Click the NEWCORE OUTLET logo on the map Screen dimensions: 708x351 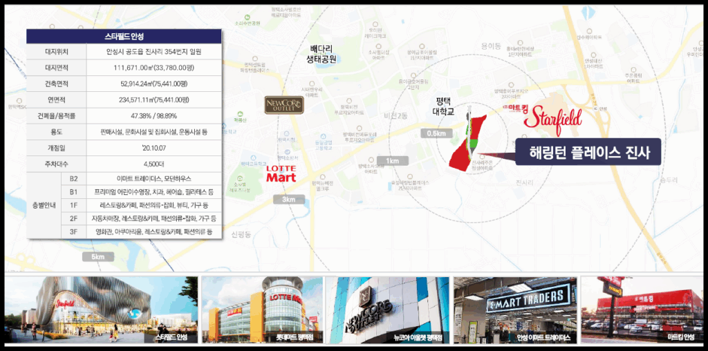pyautogui.click(x=284, y=104)
